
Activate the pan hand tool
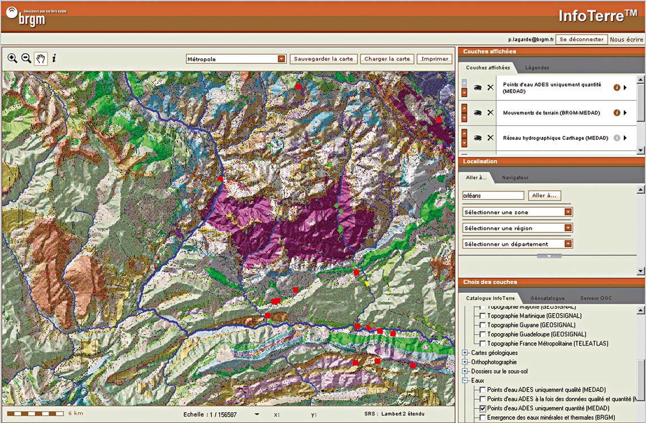[40, 58]
